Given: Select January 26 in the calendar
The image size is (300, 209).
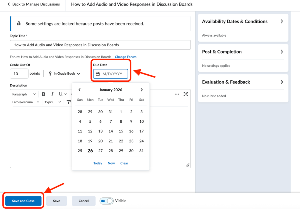Looking at the screenshot, I should click(90, 151).
